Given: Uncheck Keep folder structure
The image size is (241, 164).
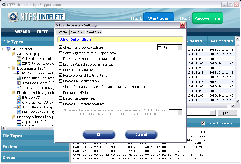Looking at the screenshot, I should [61, 70].
